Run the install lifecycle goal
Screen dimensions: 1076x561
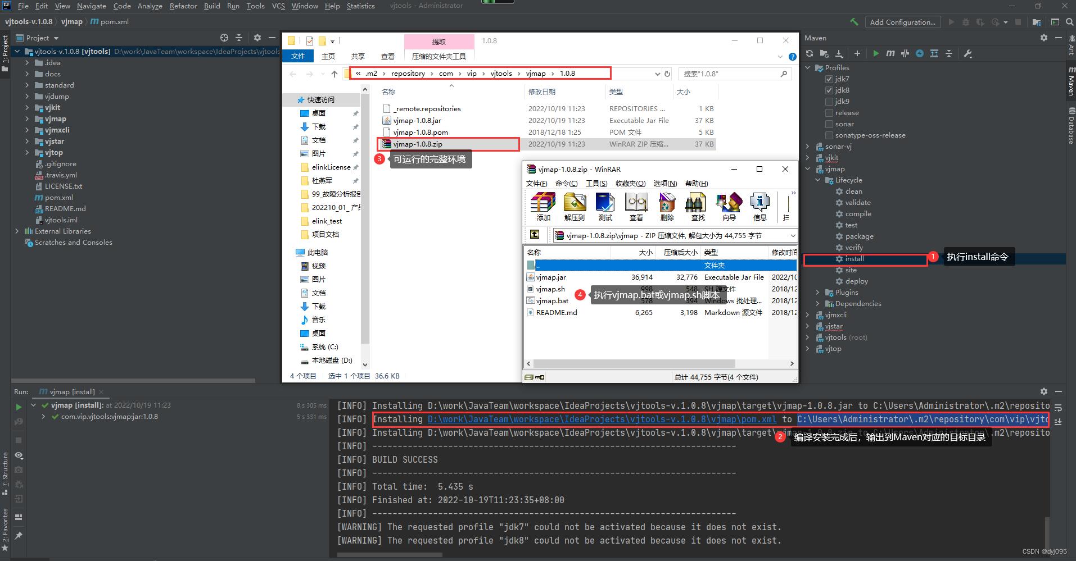pos(855,259)
